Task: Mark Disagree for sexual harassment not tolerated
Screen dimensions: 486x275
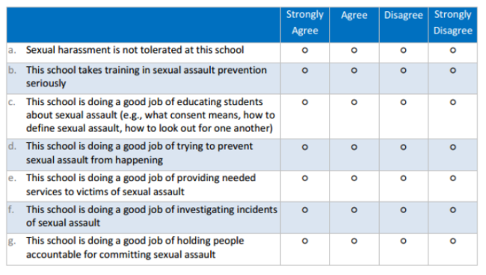Action: point(403,50)
